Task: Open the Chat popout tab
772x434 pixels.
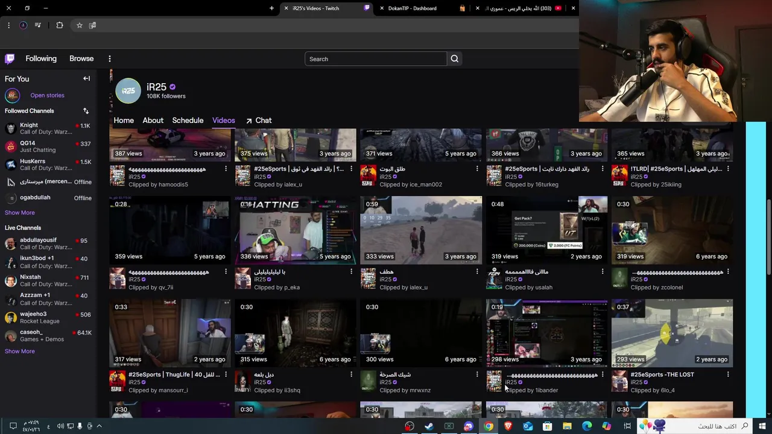Action: tap(258, 121)
